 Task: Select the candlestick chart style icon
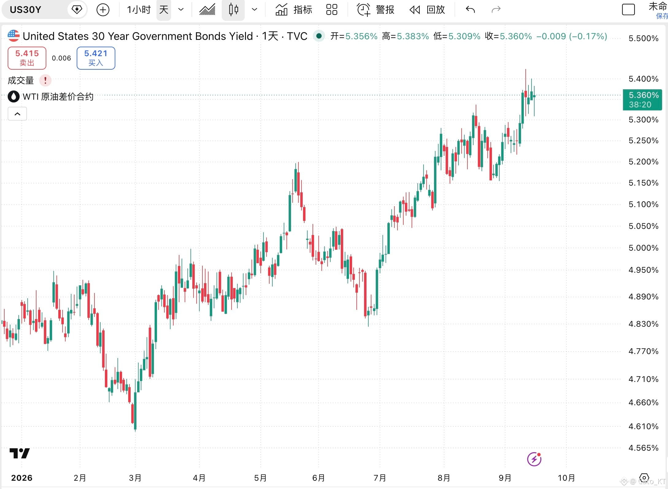233,10
